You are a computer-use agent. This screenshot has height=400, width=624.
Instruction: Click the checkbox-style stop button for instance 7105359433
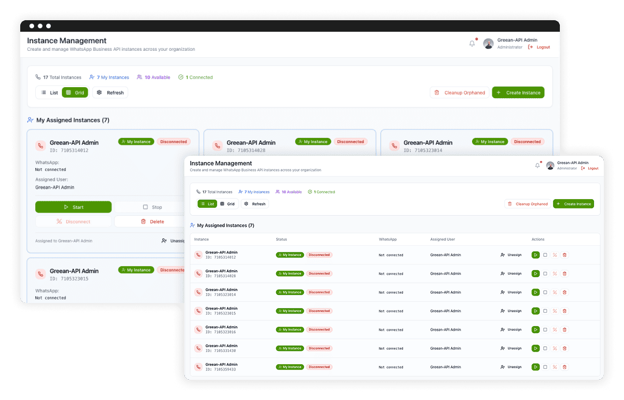pyautogui.click(x=545, y=367)
